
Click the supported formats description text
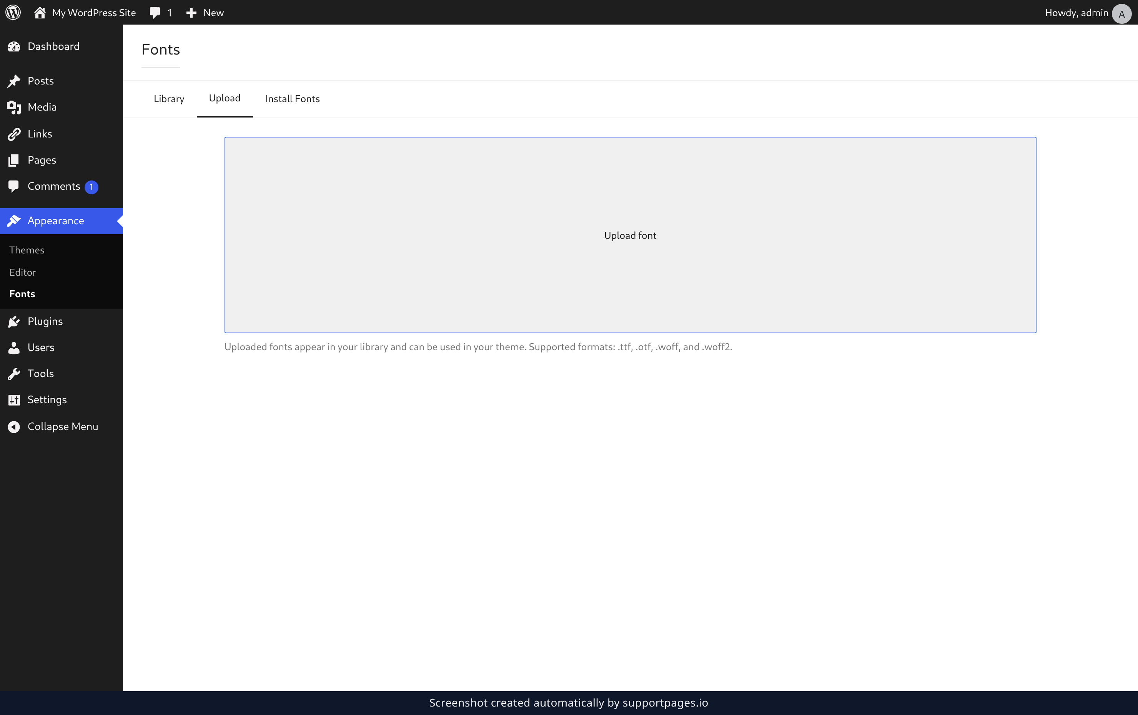coord(478,347)
